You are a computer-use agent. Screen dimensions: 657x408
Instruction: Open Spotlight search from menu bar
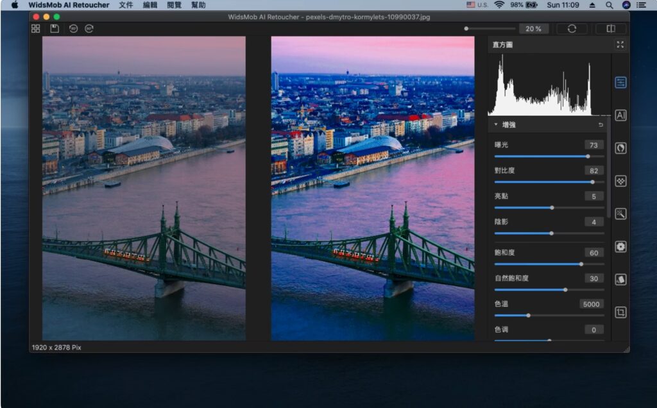pyautogui.click(x=610, y=5)
